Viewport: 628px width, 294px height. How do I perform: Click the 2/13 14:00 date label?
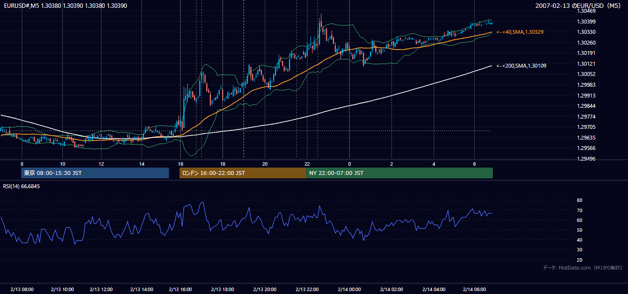pos(142,290)
